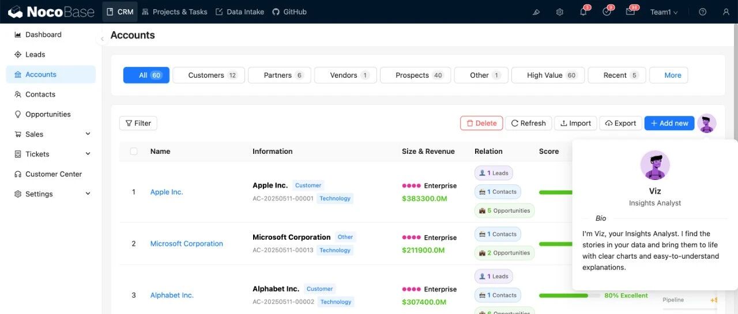Filter by Customers 12
Viewport: 738px width, 314px height.
click(209, 75)
